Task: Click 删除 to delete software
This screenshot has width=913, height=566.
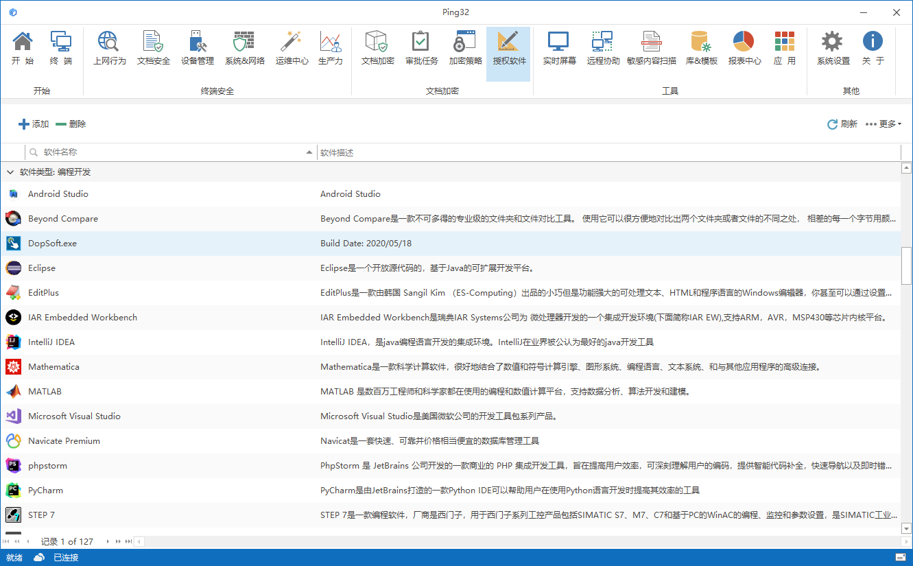Action: pos(71,124)
